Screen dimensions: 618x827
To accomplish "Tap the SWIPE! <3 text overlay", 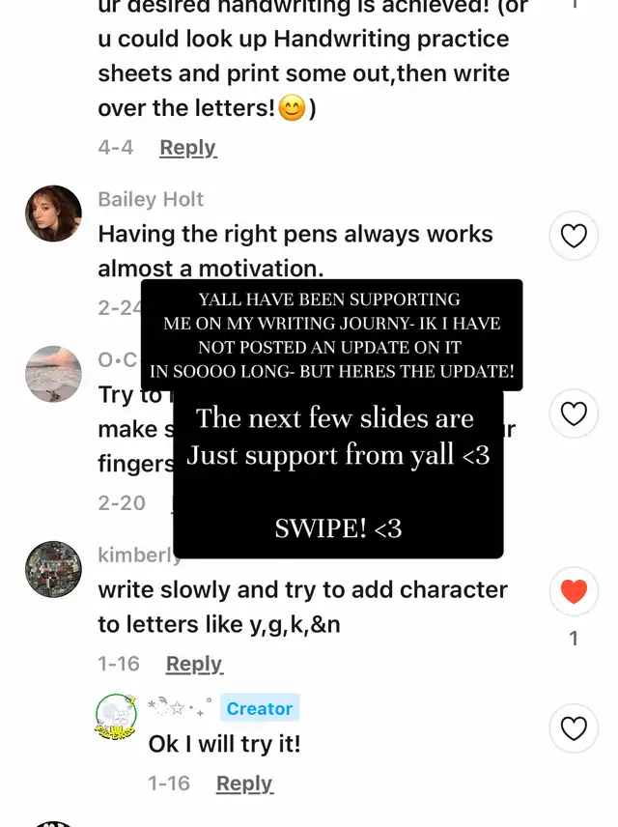I will (x=338, y=528).
